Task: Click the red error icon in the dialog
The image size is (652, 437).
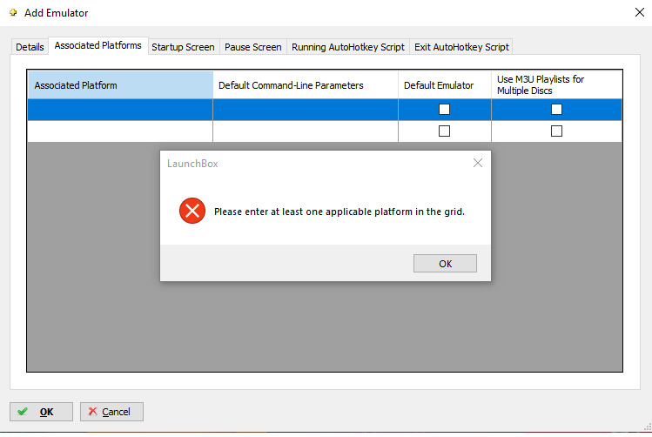Action: [x=192, y=211]
